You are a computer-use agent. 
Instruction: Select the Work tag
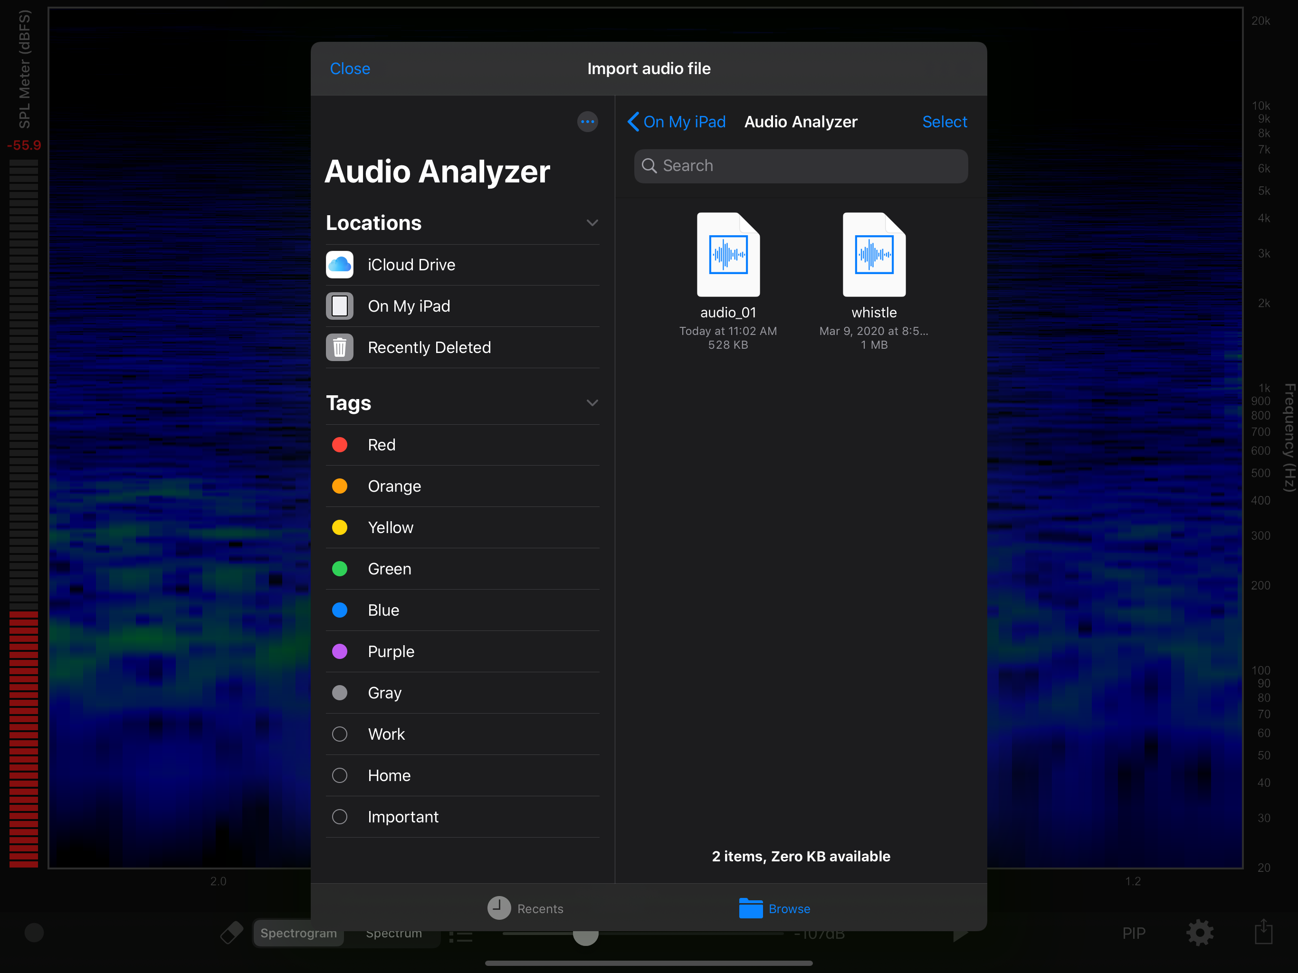pos(462,734)
